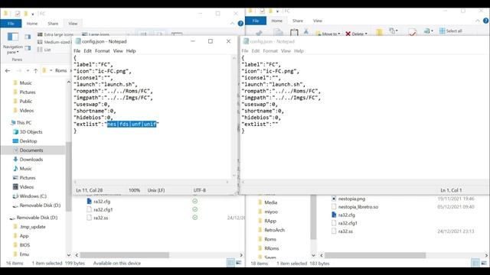Collapse ribbon in left Explorer window

232,24
